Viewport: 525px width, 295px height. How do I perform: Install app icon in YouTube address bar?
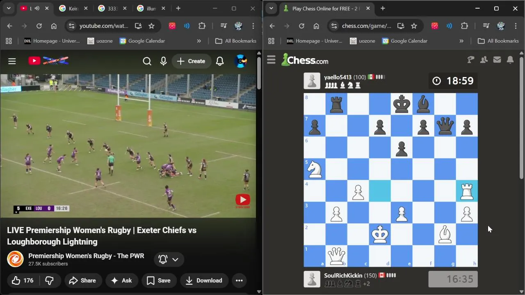(x=138, y=26)
